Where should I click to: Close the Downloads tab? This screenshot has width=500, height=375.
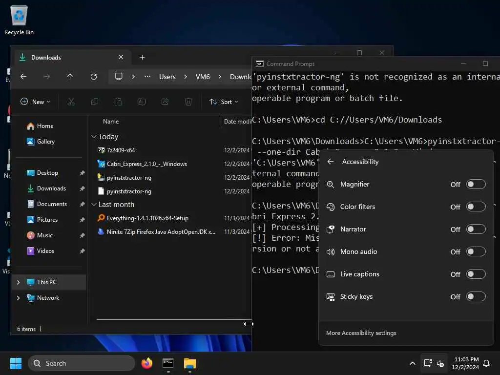point(121,58)
